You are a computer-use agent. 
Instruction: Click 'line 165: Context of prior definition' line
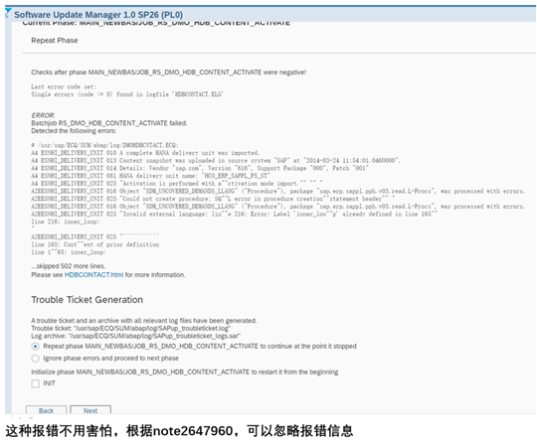95,244
